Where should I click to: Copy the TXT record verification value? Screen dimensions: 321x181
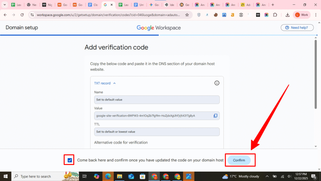215,116
